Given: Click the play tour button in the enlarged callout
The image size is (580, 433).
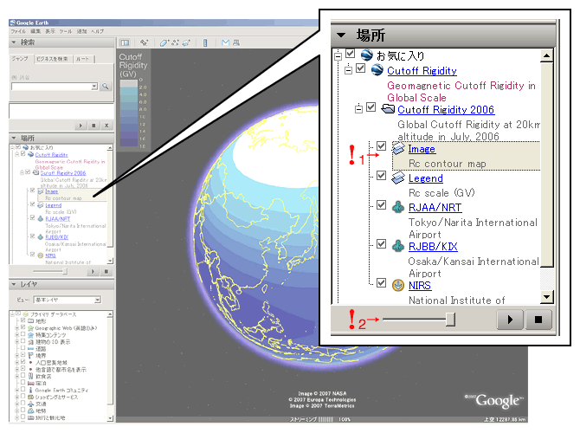Looking at the screenshot, I should (510, 320).
